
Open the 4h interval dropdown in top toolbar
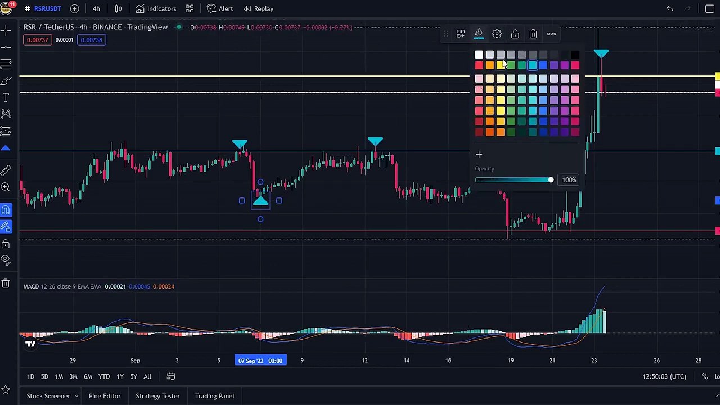click(x=96, y=8)
